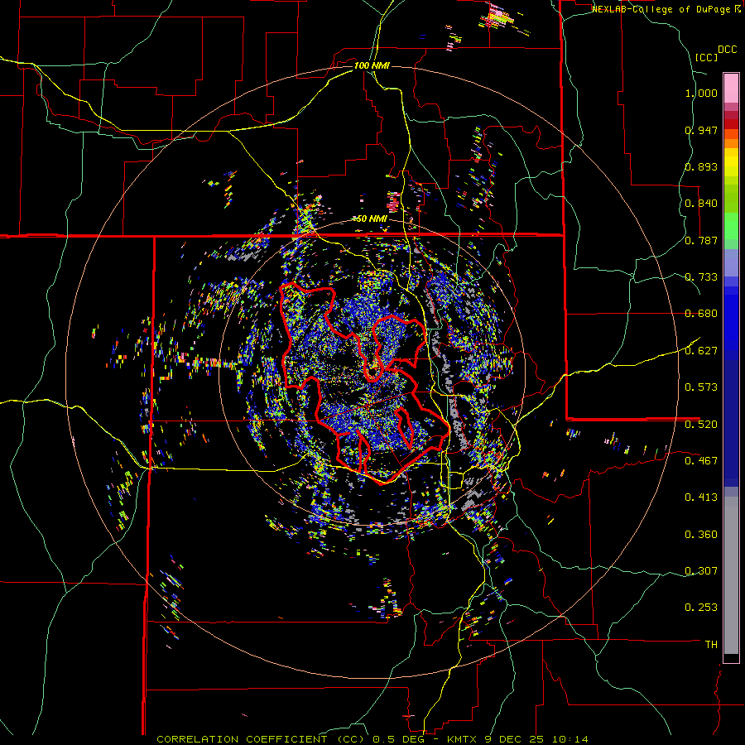Click the 0.413 value on the color scale
Screen dimensions: 745x745
click(x=701, y=497)
